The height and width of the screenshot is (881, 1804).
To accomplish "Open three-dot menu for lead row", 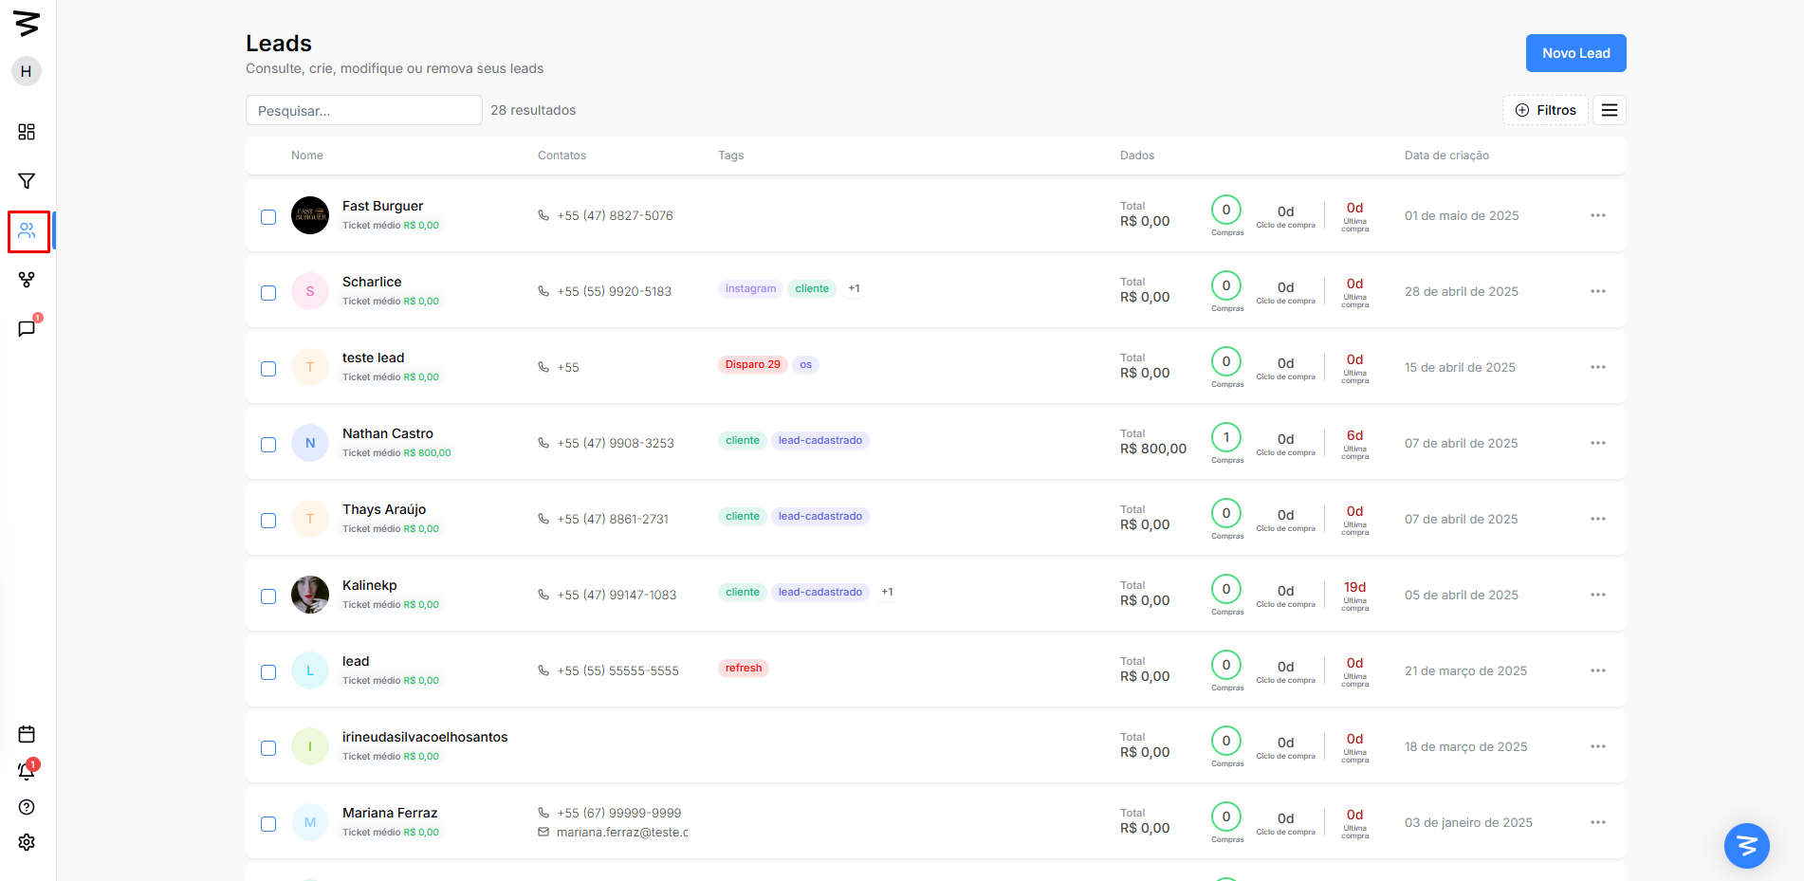I will click(x=1598, y=670).
